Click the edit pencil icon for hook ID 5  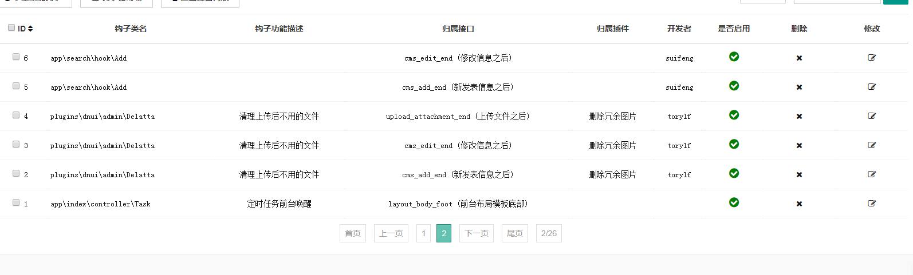point(872,87)
